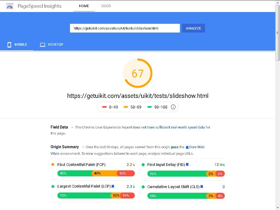Click the 67 performance score gauge
This screenshot has height=210, width=280.
(138, 73)
